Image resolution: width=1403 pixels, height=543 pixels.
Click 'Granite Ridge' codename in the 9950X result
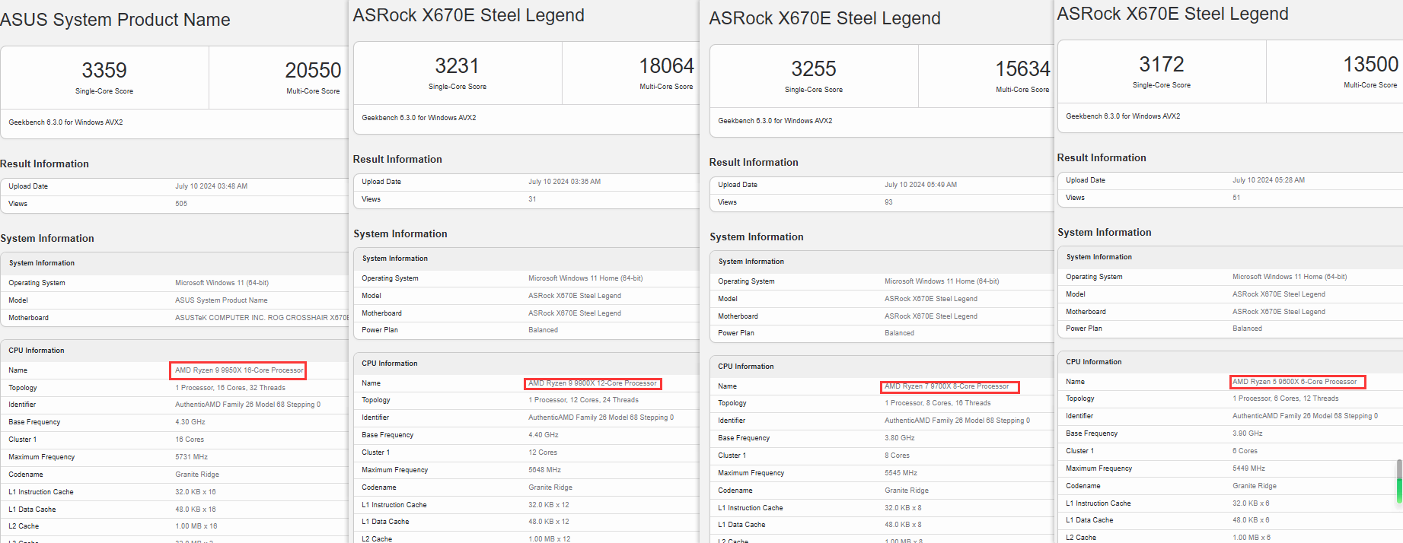pyautogui.click(x=197, y=475)
